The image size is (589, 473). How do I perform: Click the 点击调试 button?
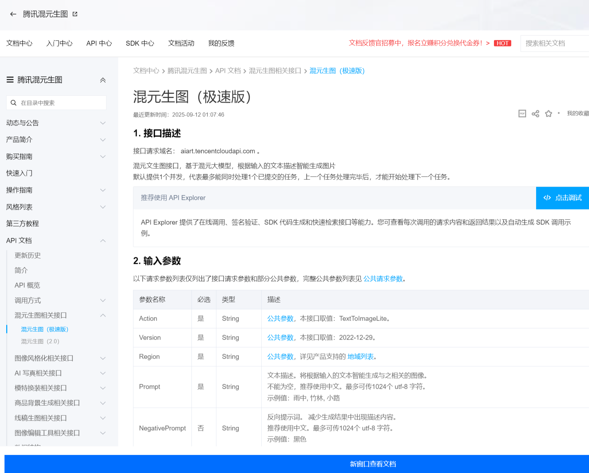562,198
